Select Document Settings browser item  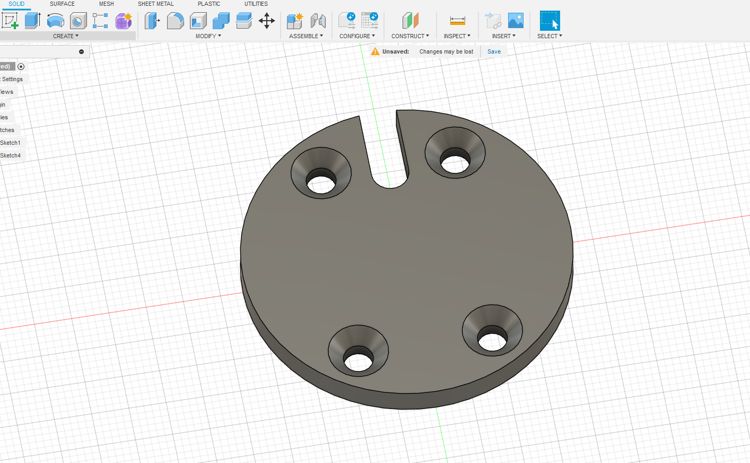(x=12, y=79)
